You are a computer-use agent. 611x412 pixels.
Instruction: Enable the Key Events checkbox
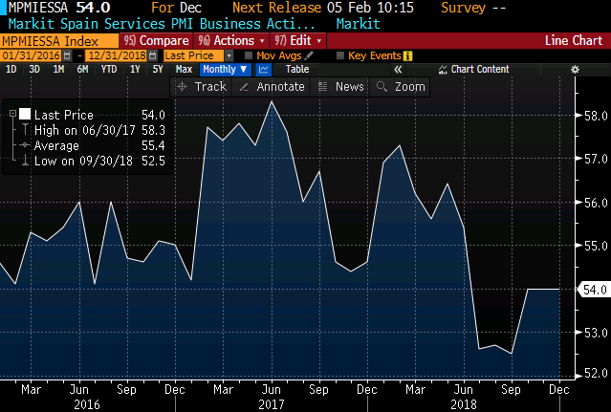point(339,55)
